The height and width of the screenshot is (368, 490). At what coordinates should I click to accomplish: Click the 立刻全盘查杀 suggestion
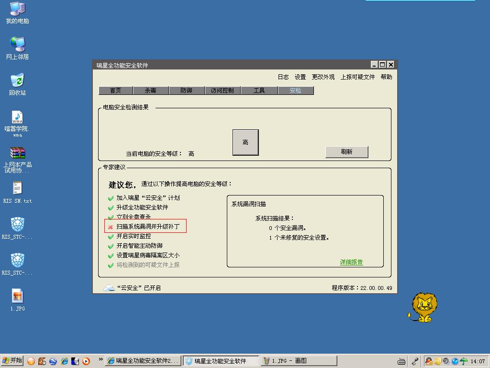pos(134,217)
